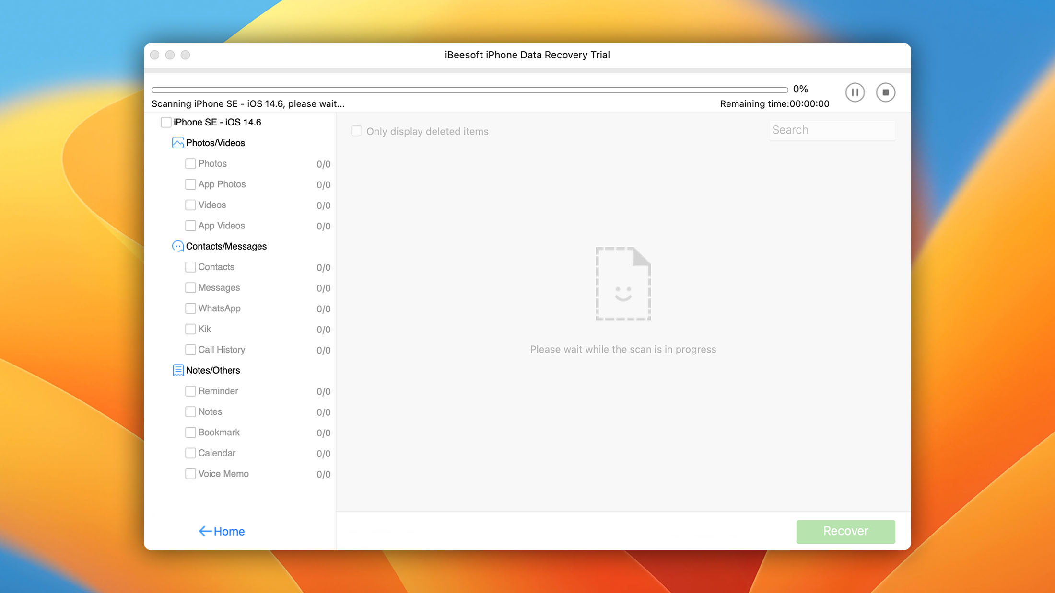This screenshot has height=593, width=1055.
Task: Click the back arrow next to Home
Action: [x=205, y=531]
